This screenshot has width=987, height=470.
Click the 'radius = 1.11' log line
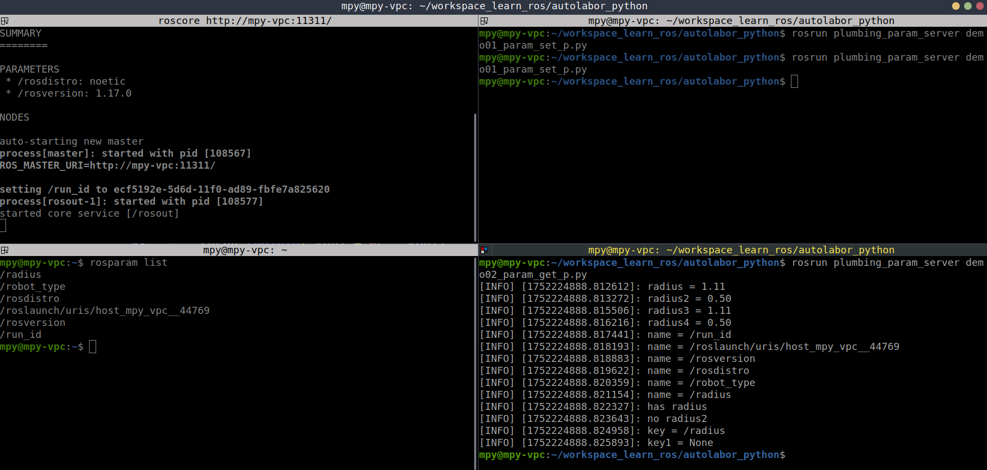(x=686, y=287)
